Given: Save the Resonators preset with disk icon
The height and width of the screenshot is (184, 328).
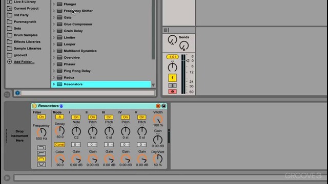Looking at the screenshot, I should pyautogui.click(x=164, y=106).
